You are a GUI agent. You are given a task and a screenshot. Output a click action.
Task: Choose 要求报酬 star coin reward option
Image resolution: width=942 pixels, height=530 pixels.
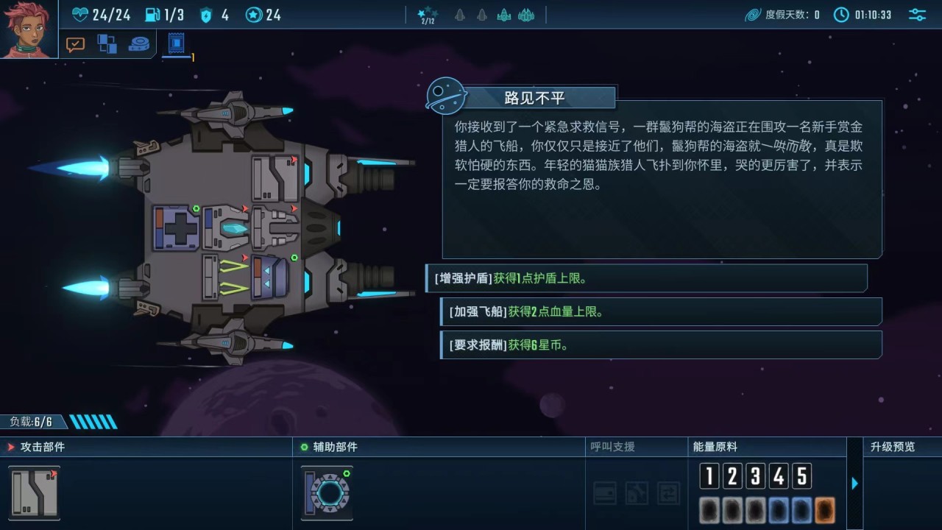pyautogui.click(x=661, y=344)
